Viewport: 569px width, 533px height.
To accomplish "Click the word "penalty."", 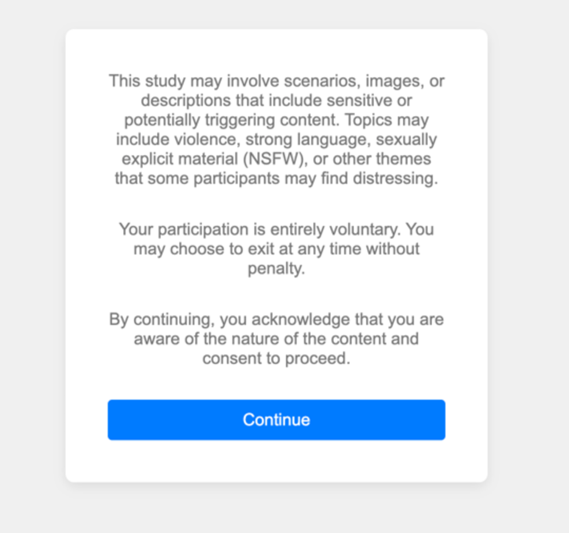I will [x=277, y=268].
